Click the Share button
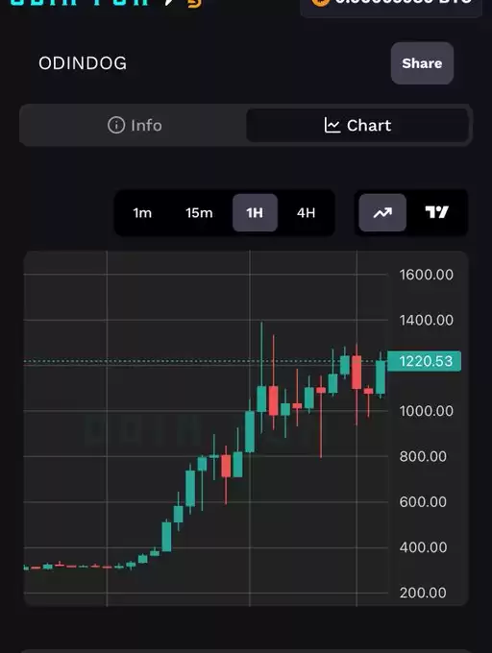Viewport: 492px width, 653px height. 422,63
